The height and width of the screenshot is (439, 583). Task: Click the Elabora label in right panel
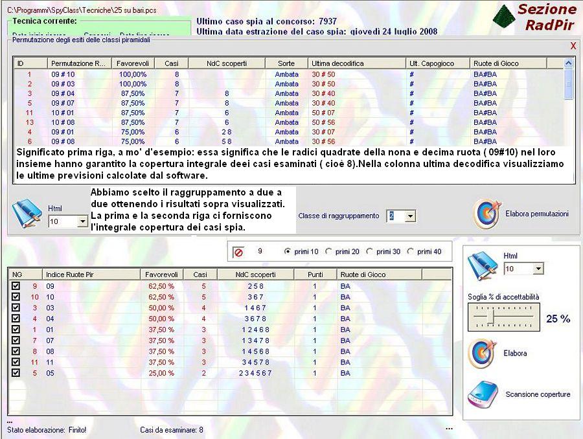[515, 353]
